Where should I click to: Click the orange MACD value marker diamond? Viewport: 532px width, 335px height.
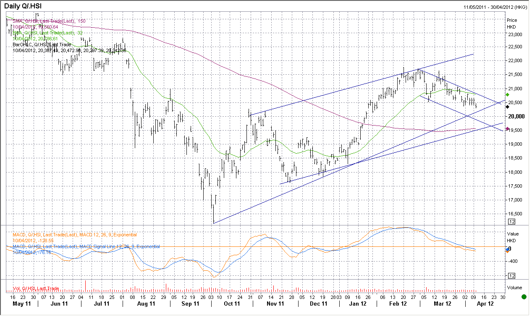[x=507, y=251]
